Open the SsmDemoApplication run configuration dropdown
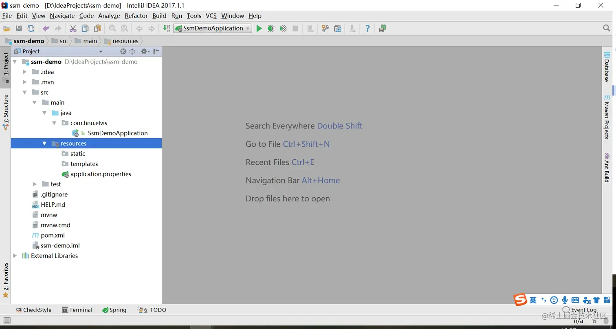Viewport: 616px width, 329px height. (x=212, y=28)
